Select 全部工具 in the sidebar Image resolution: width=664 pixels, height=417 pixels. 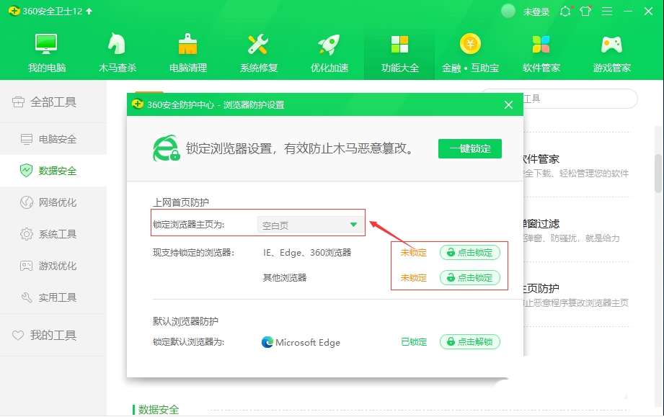(x=53, y=102)
